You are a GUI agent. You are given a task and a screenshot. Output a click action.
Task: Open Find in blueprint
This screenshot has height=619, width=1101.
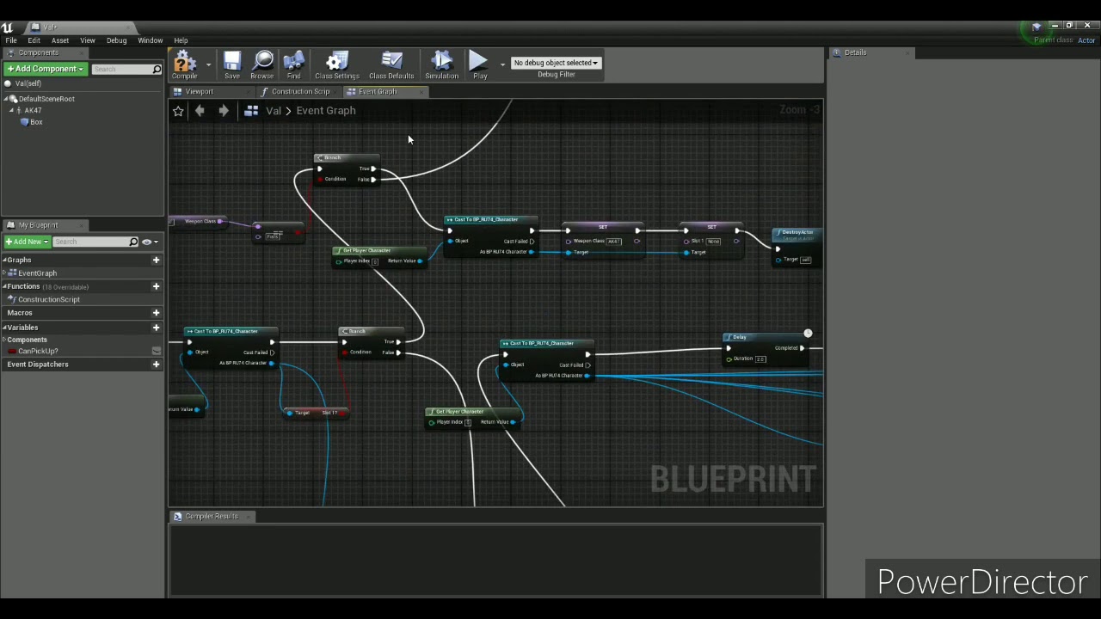click(293, 64)
